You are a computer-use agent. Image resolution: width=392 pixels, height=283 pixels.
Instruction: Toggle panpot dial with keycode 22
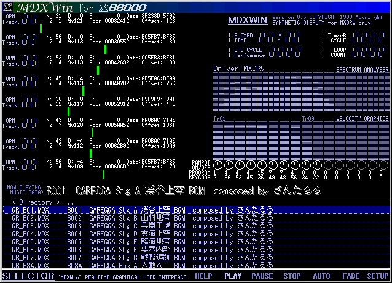click(x=317, y=165)
